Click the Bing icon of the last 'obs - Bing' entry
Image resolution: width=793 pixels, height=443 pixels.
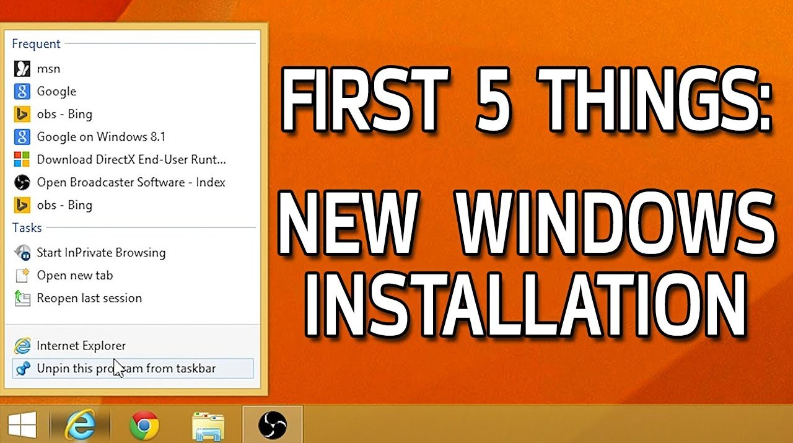(x=22, y=205)
